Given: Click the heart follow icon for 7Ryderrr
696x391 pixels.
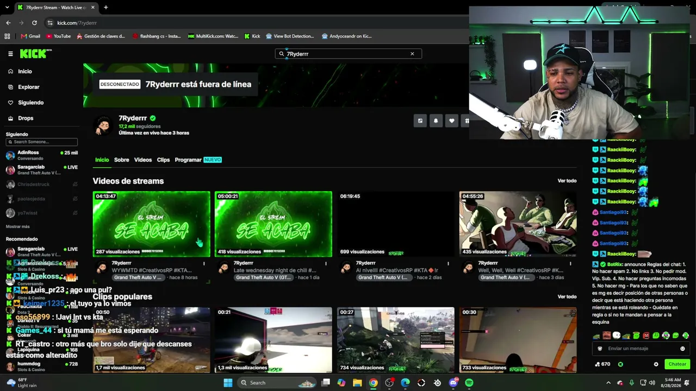Looking at the screenshot, I should 451,121.
